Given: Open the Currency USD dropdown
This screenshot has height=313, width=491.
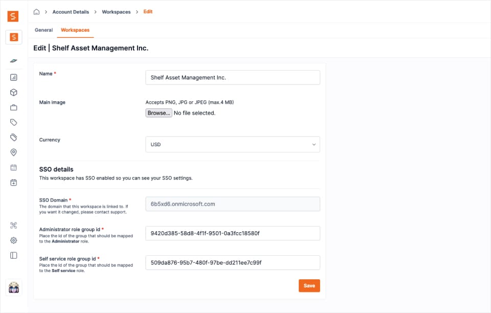Looking at the screenshot, I should pos(233,144).
